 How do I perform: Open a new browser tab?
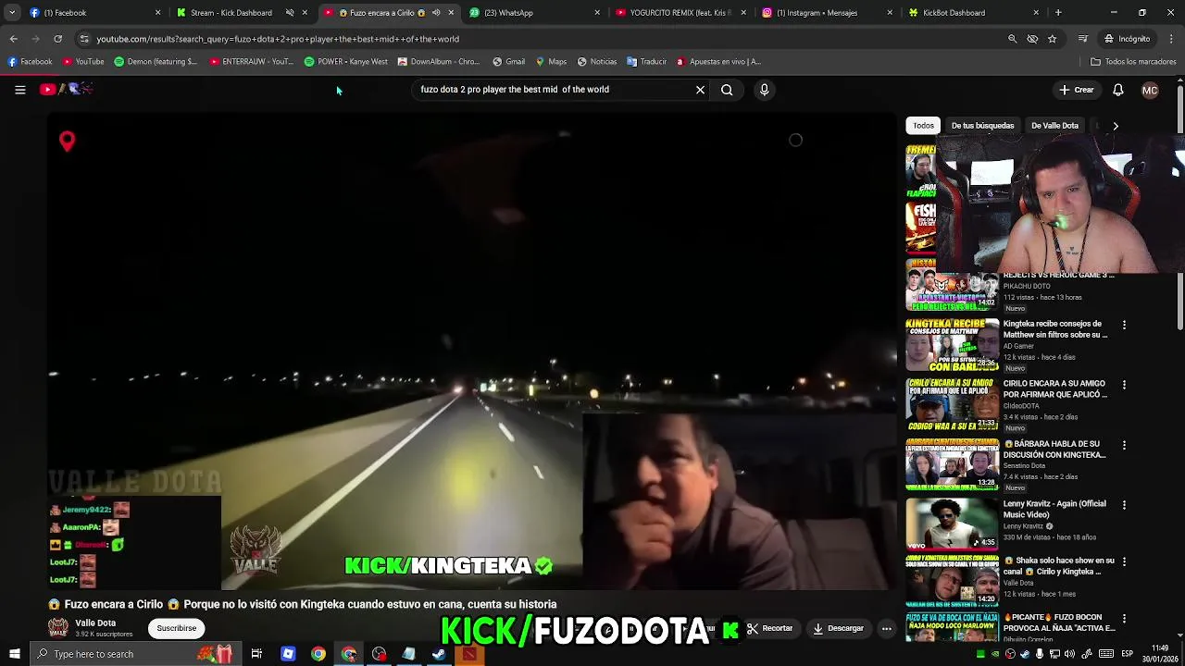pos(1058,13)
